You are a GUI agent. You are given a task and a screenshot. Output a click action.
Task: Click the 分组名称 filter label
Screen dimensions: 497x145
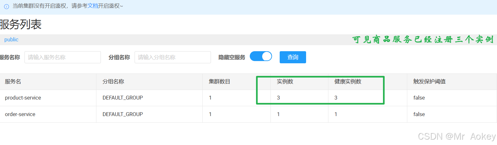[119, 58]
